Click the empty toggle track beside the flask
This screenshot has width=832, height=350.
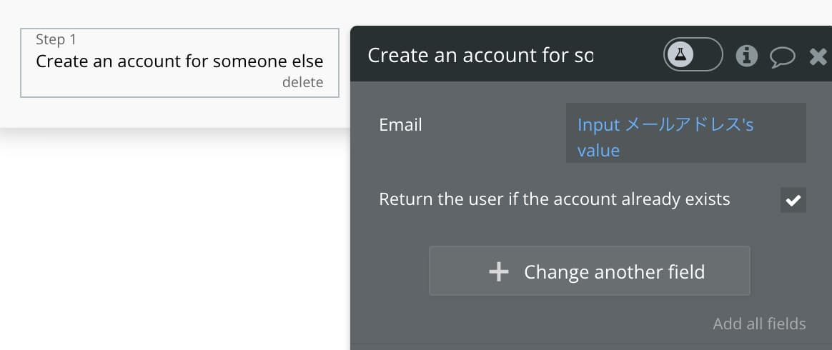(708, 54)
